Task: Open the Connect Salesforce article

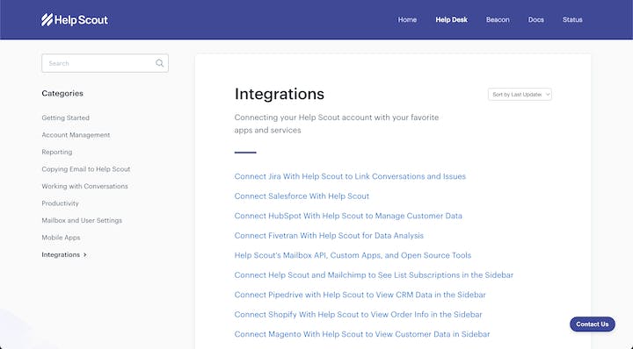Action: pos(302,196)
